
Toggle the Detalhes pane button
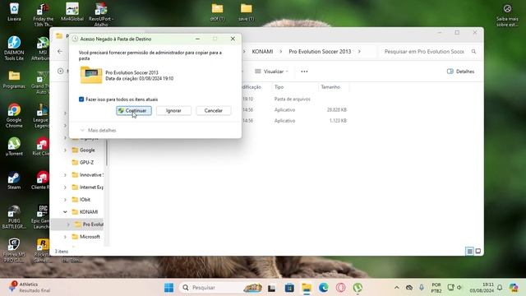point(460,72)
